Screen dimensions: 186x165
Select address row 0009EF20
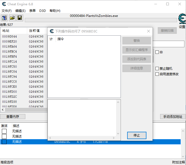(x=24, y=41)
